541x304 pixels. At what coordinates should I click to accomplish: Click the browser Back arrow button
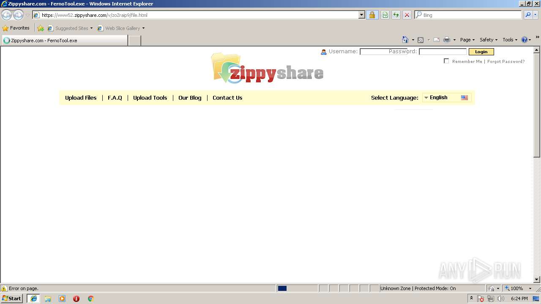(x=7, y=15)
